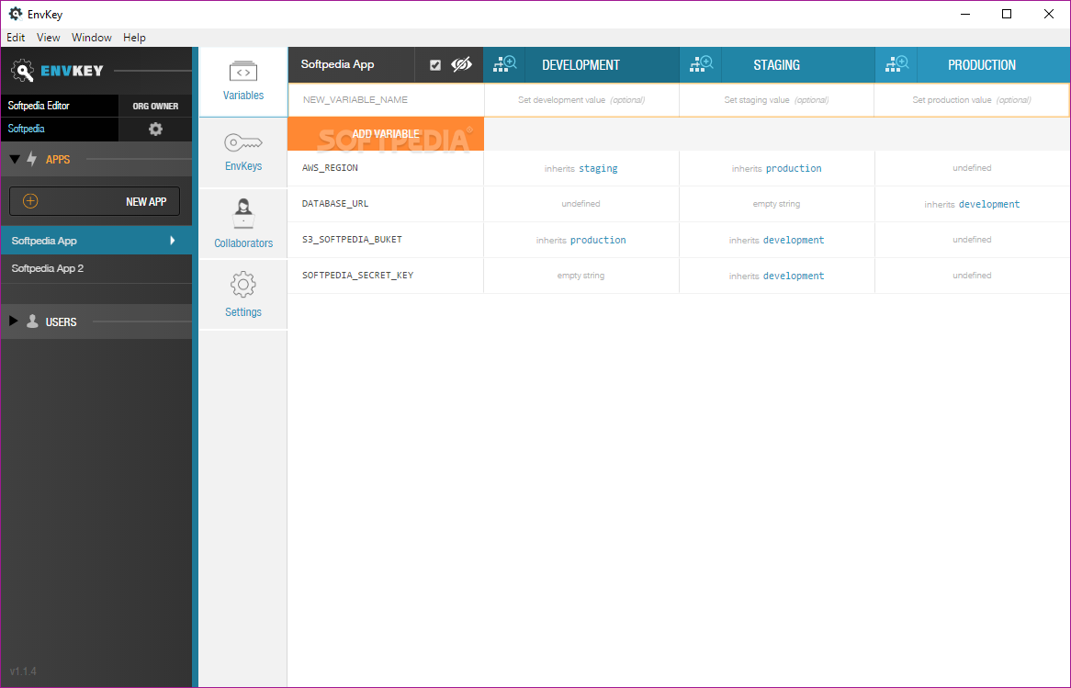Click DATABASE_URL development undefined cell

click(581, 204)
